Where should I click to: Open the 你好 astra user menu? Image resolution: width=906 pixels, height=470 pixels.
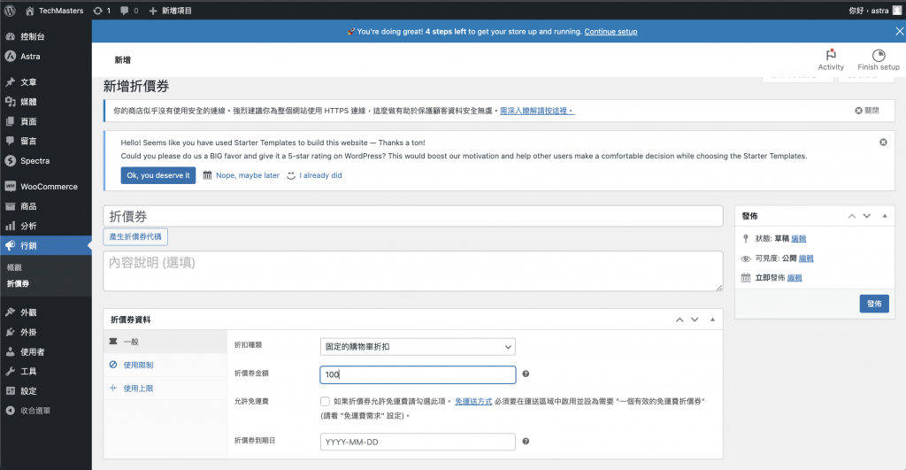pyautogui.click(x=874, y=11)
